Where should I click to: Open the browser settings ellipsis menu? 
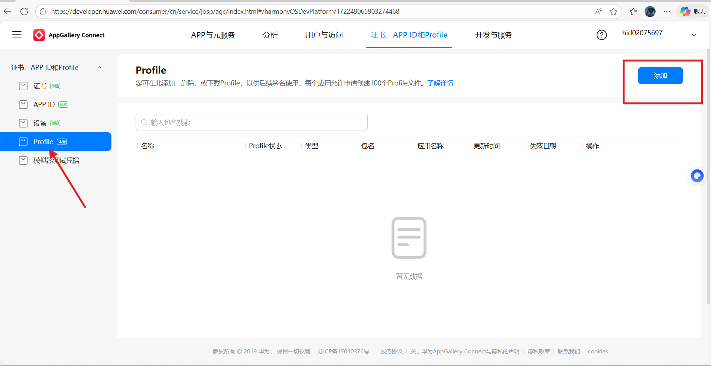click(x=667, y=12)
